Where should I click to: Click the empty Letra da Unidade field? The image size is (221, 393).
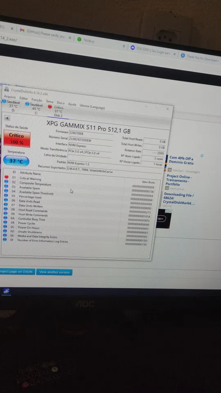click(89, 158)
